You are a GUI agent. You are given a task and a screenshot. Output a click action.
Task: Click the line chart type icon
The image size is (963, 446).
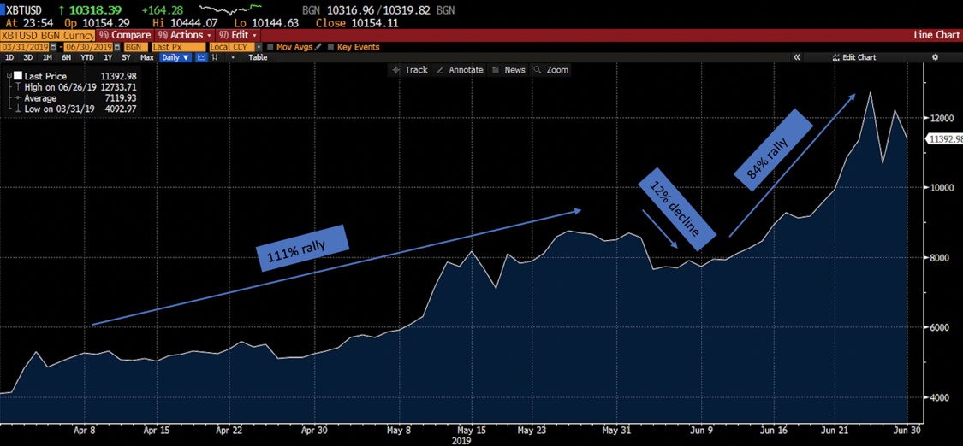point(201,57)
